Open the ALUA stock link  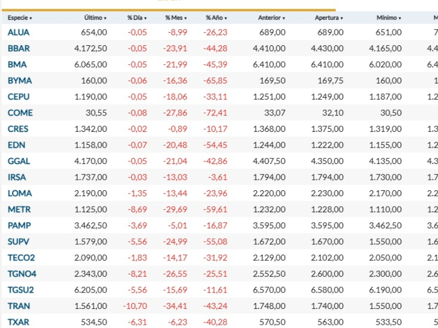coord(19,32)
